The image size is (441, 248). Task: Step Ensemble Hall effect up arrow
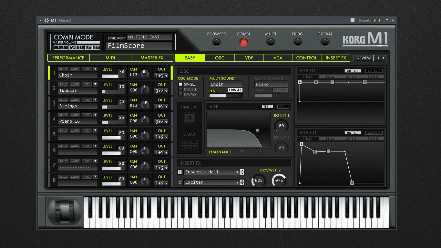[242, 170]
